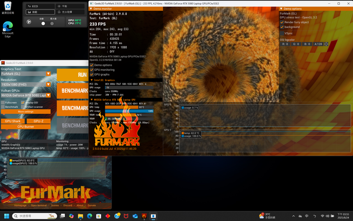Open volume control in system tray
This screenshot has width=353, height=221.
coord(327,216)
